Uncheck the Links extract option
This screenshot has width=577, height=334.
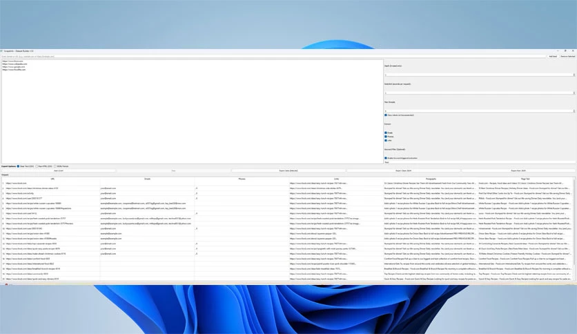(x=386, y=141)
